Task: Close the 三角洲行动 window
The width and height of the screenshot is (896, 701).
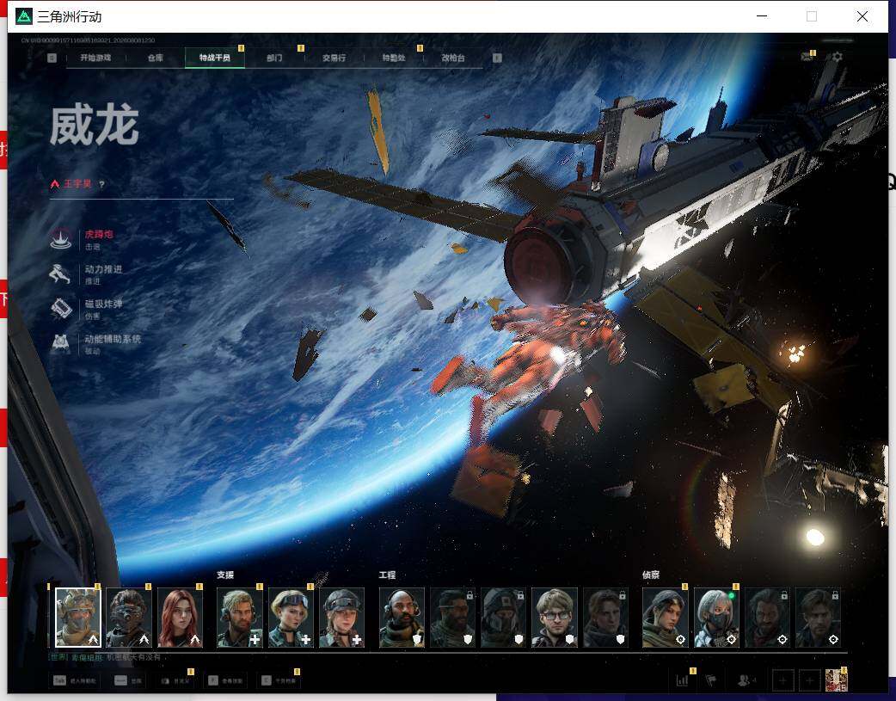Action: (x=862, y=16)
